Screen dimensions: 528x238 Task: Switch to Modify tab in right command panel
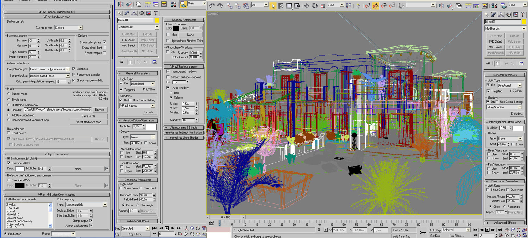coord(494,14)
